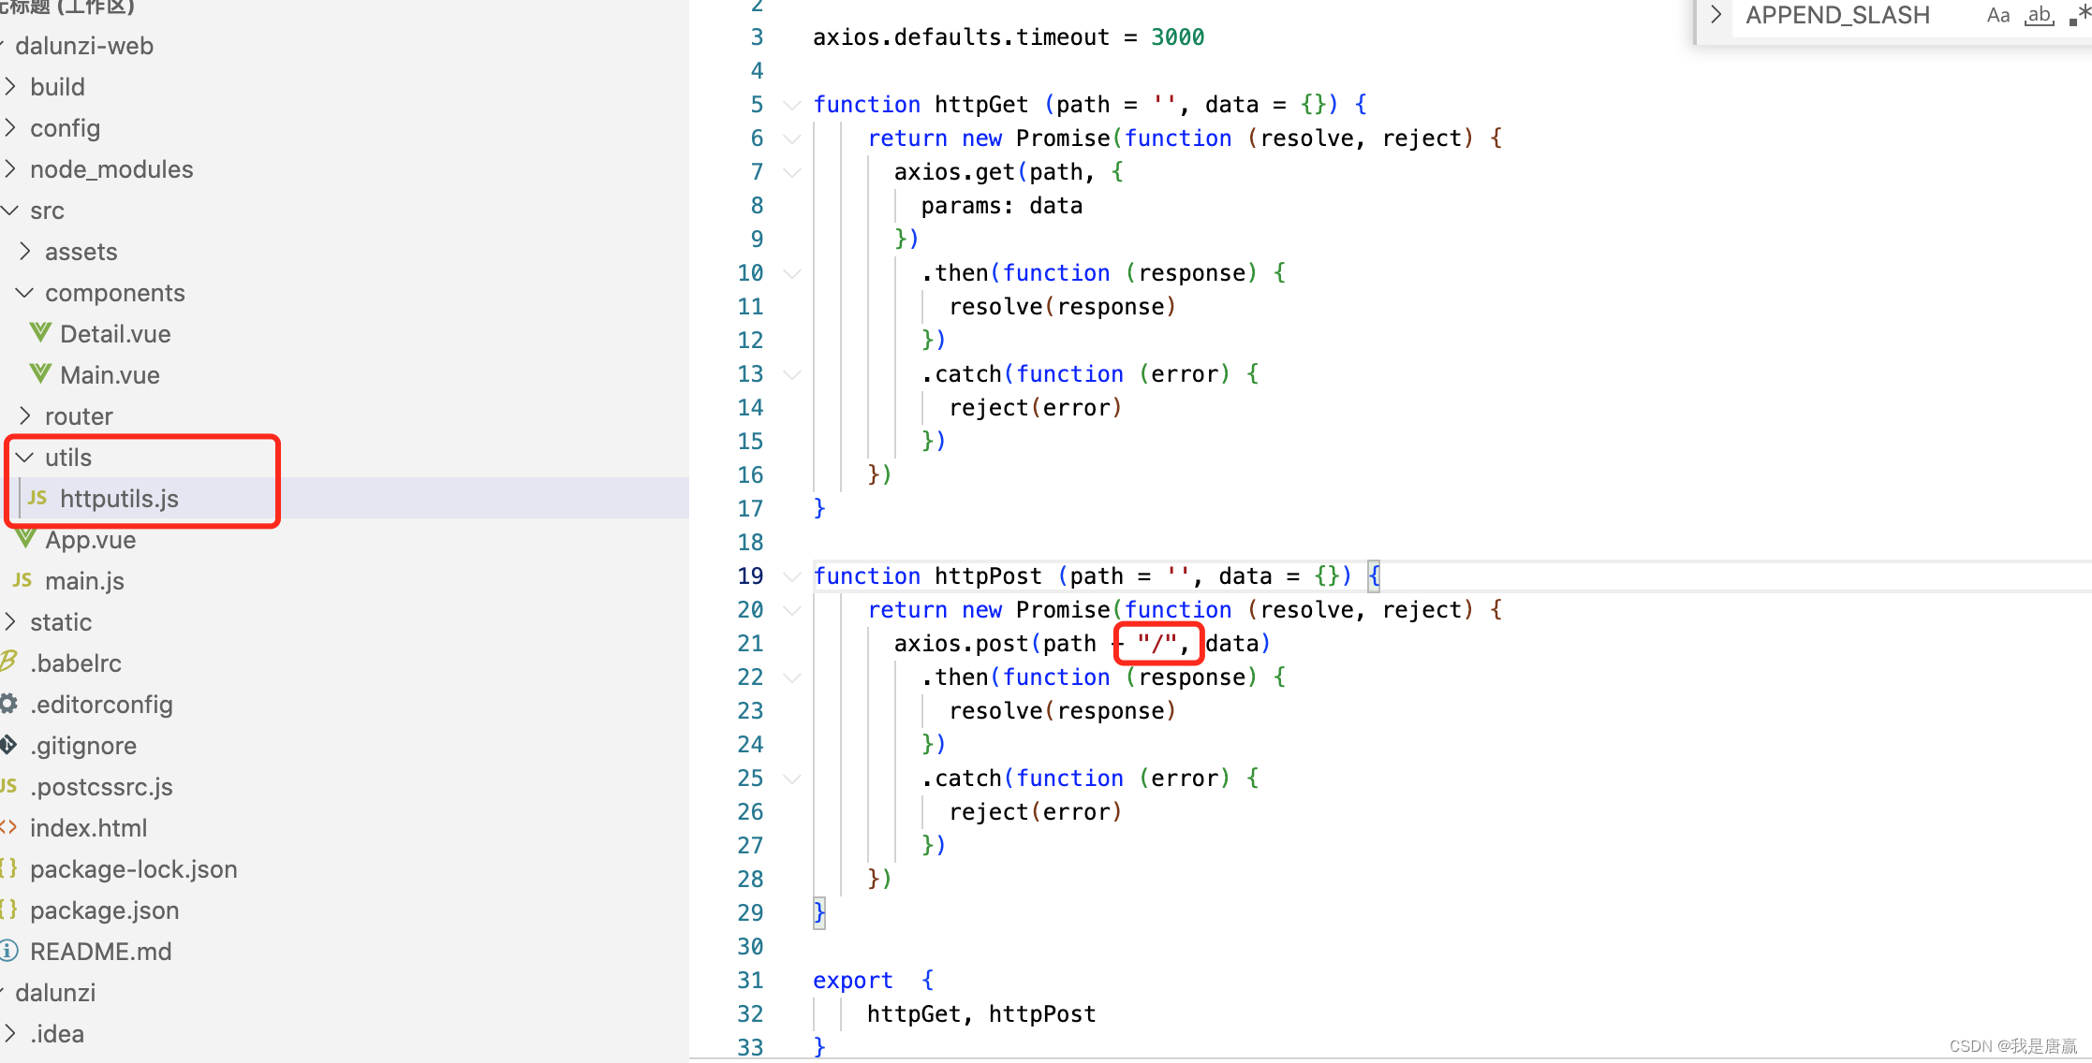Open package.json from the explorer
Viewport: 2092px width, 1063px height.
[104, 910]
